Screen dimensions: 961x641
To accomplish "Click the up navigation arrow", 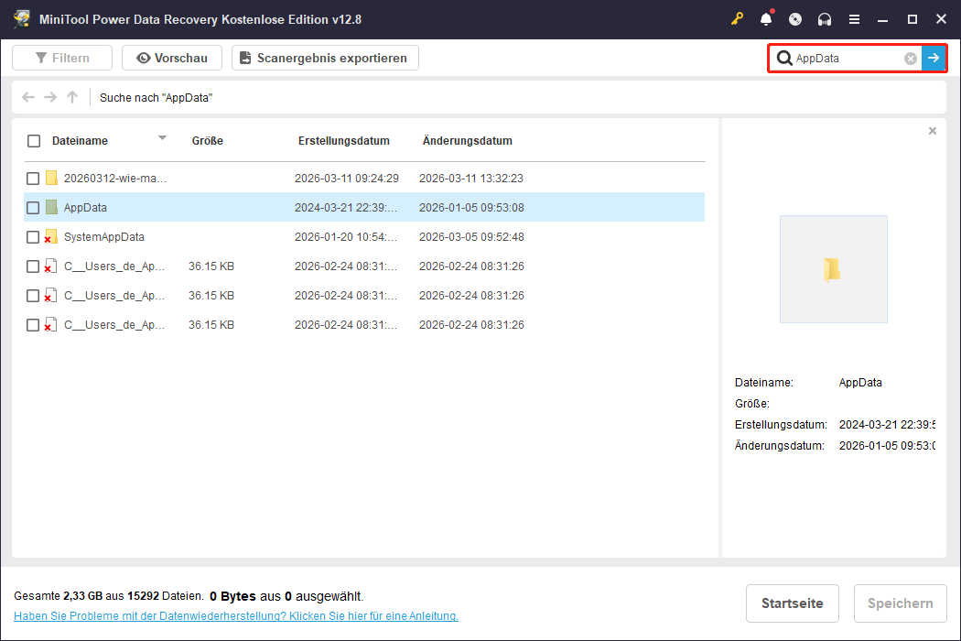I will [x=71, y=96].
